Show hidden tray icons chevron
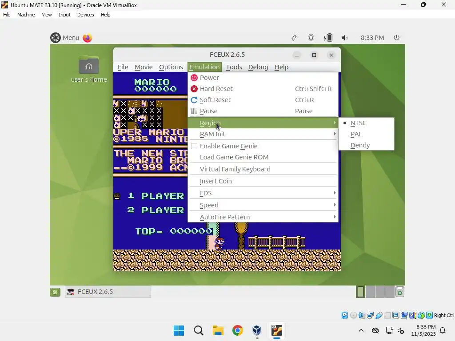 (361, 330)
